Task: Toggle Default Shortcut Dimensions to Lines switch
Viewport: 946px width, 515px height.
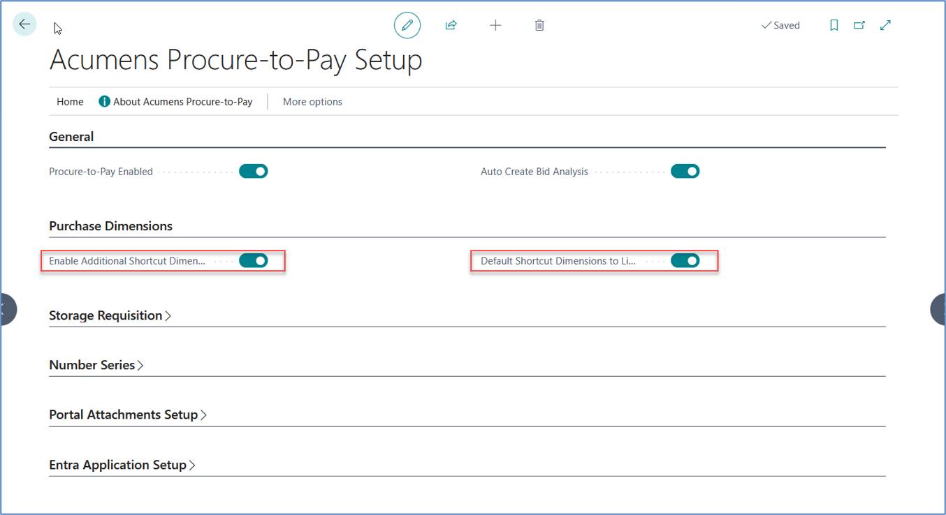Action: point(685,260)
